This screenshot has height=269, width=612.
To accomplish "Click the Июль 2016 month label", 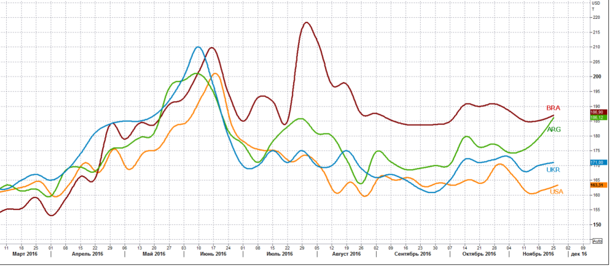I will point(279,254).
